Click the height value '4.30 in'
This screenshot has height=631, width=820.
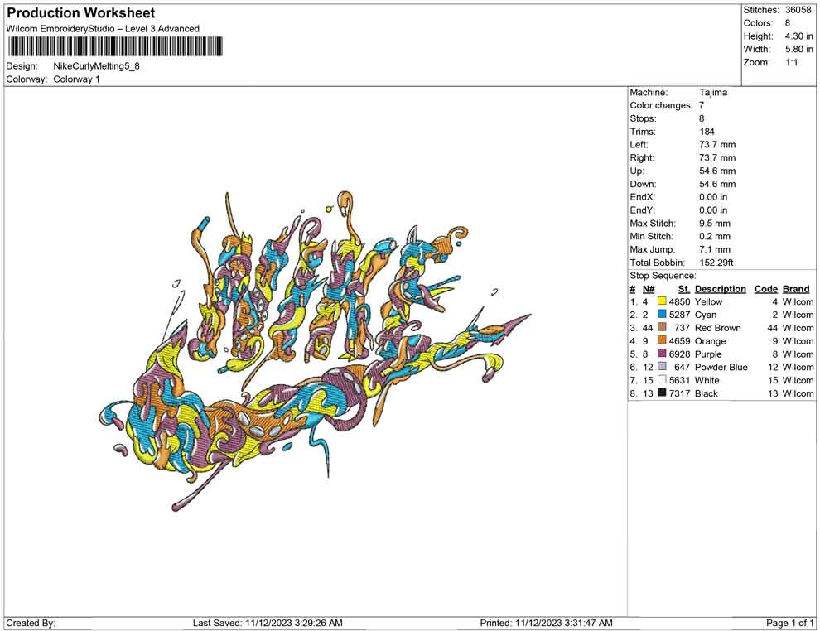click(x=798, y=36)
